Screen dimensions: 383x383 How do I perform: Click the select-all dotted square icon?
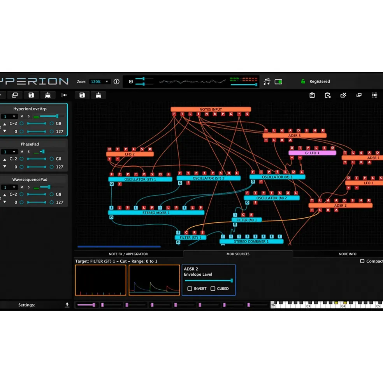pyautogui.click(x=374, y=95)
